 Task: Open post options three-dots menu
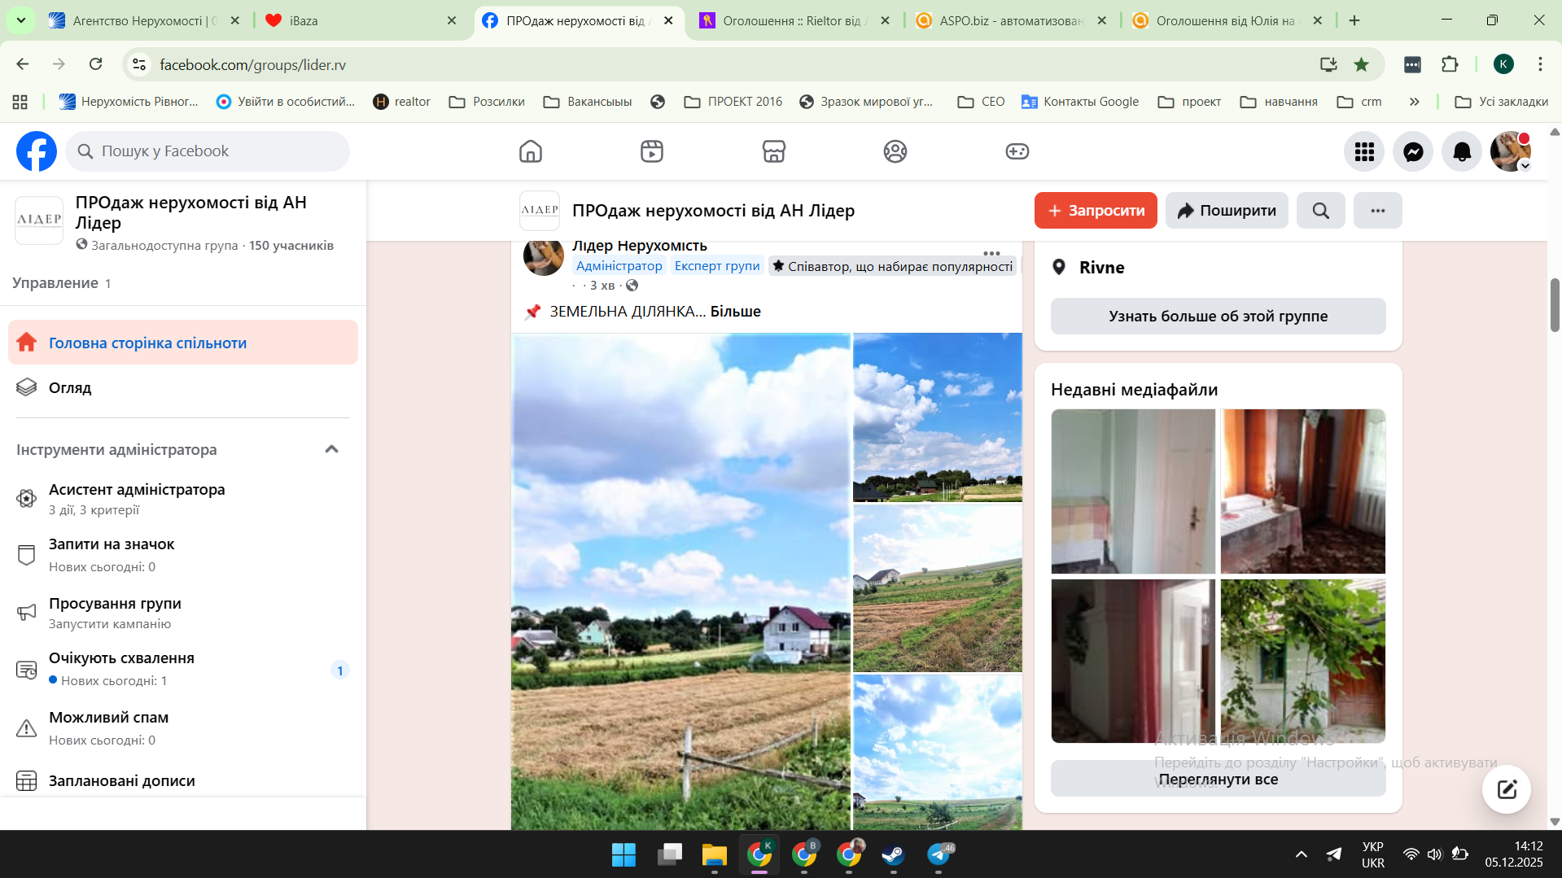pos(991,253)
